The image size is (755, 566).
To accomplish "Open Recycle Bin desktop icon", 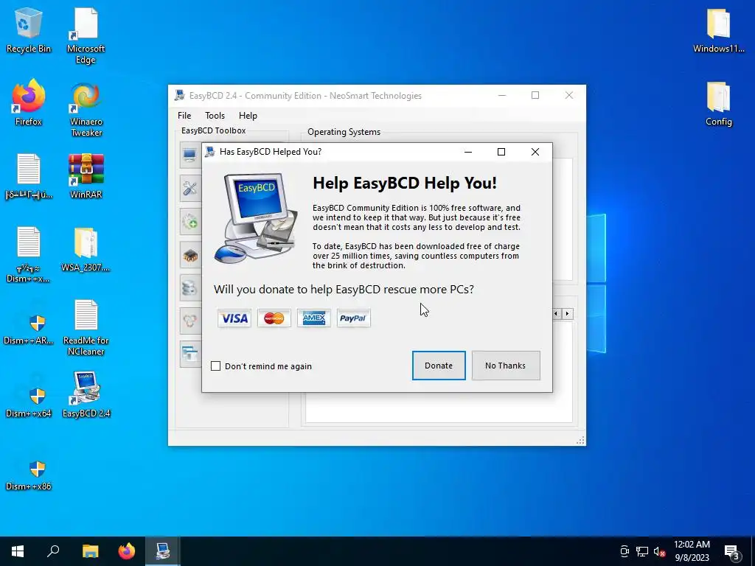I will (29, 29).
